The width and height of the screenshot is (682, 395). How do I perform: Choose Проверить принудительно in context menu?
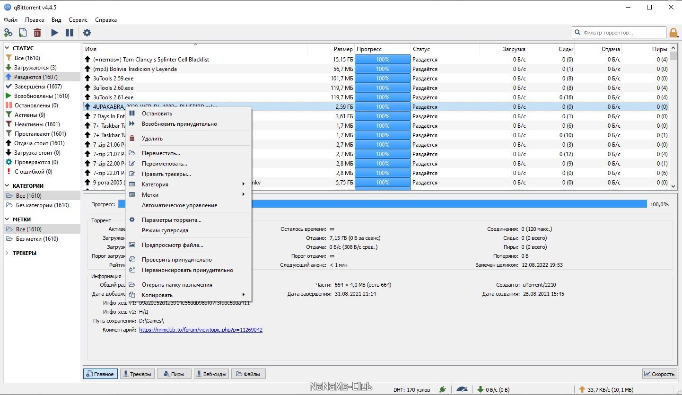pos(188,260)
